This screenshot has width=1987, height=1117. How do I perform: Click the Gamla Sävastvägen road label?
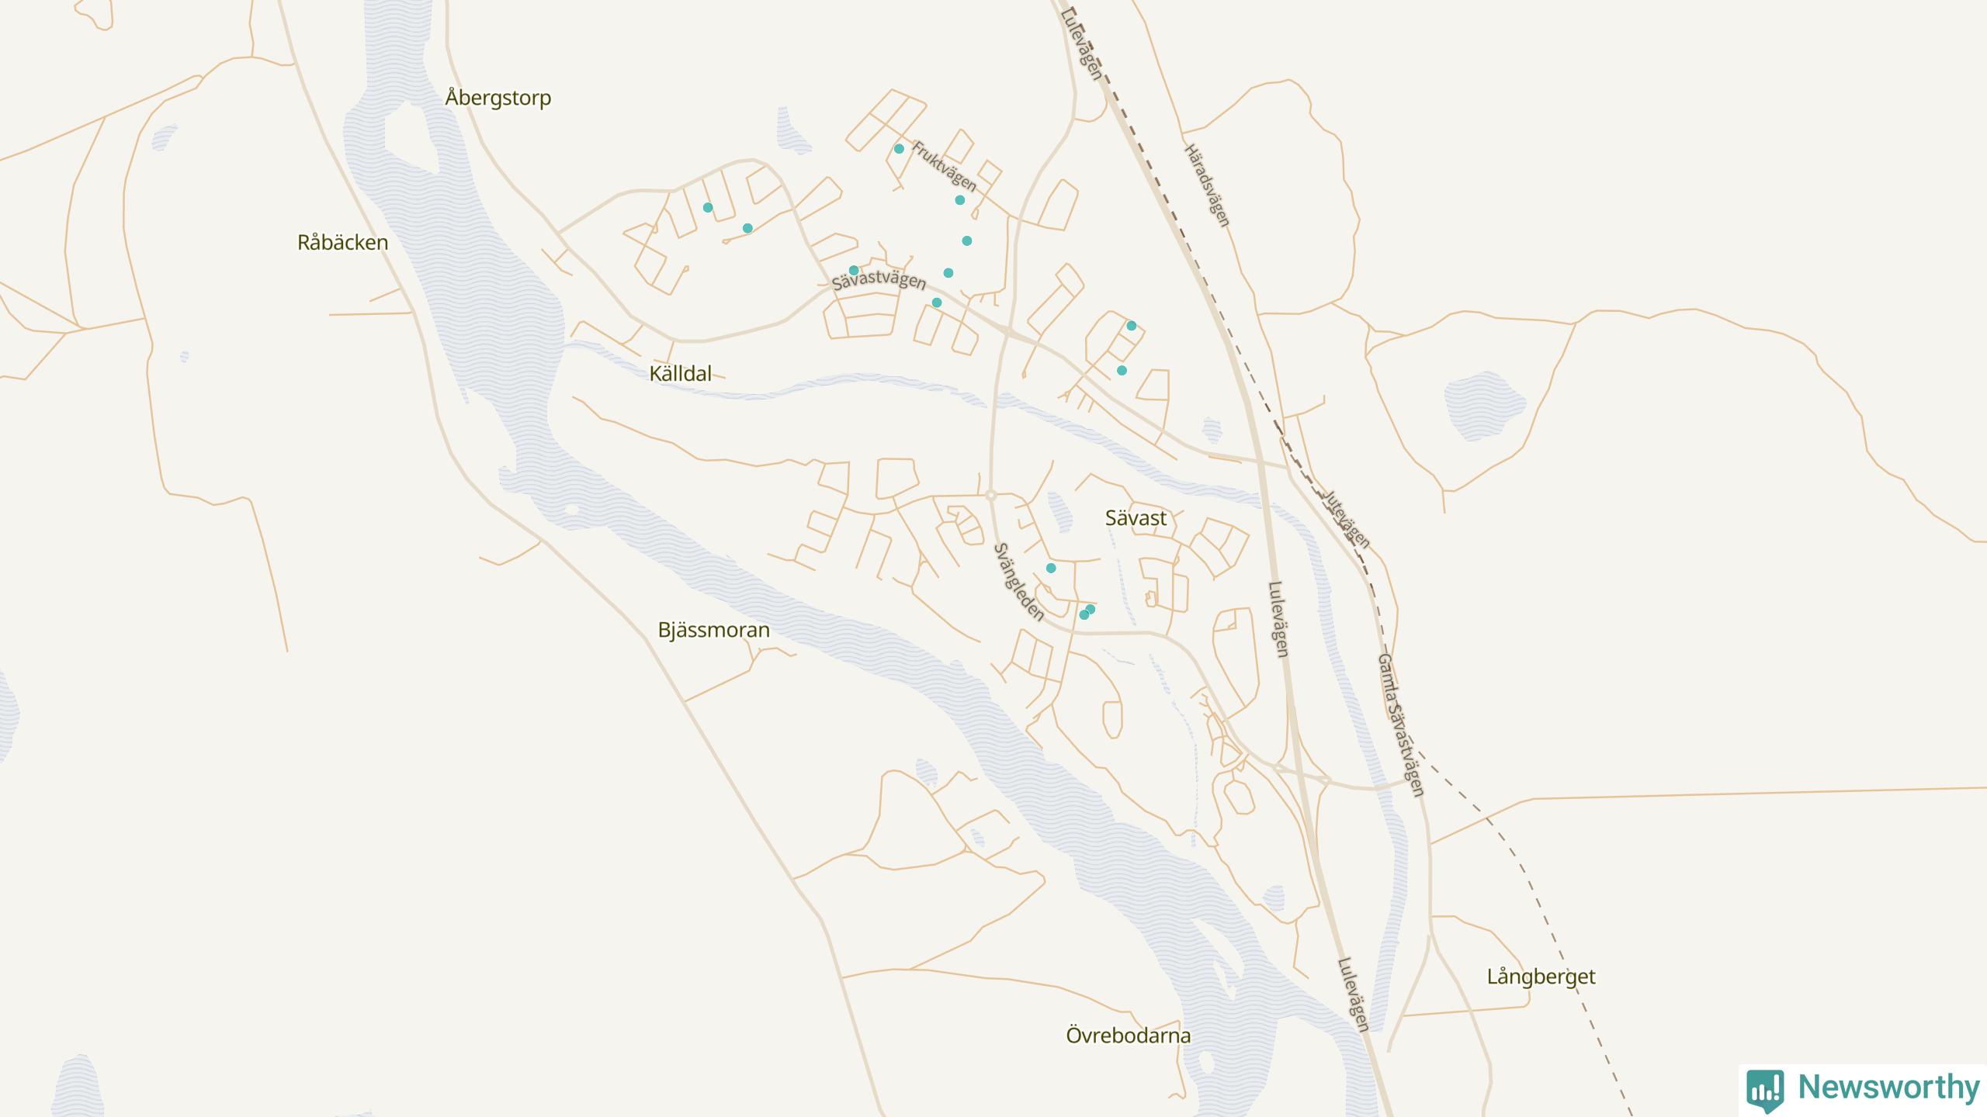[x=1401, y=725]
